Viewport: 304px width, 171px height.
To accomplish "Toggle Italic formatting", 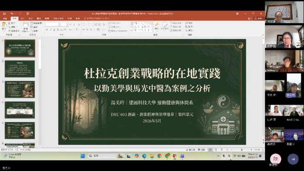I will tap(51, 30).
